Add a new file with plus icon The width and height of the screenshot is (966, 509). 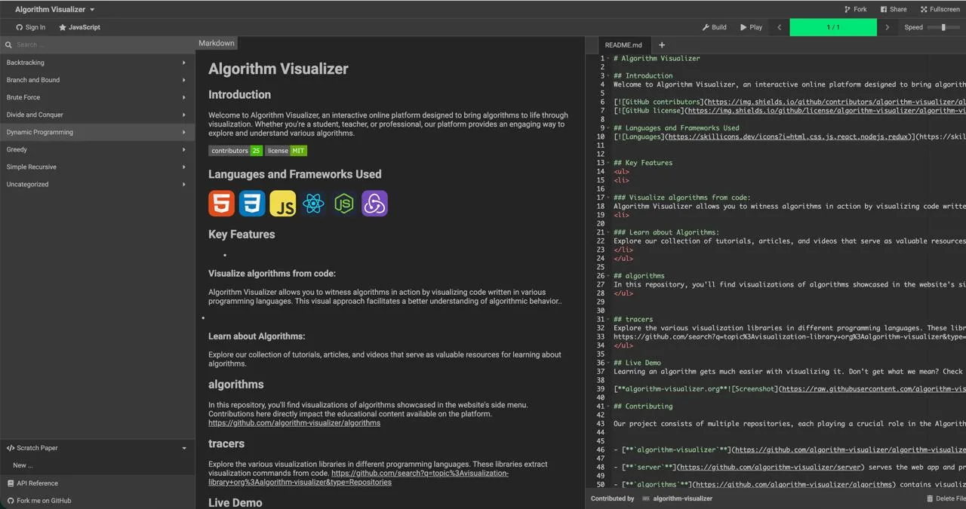[662, 45]
